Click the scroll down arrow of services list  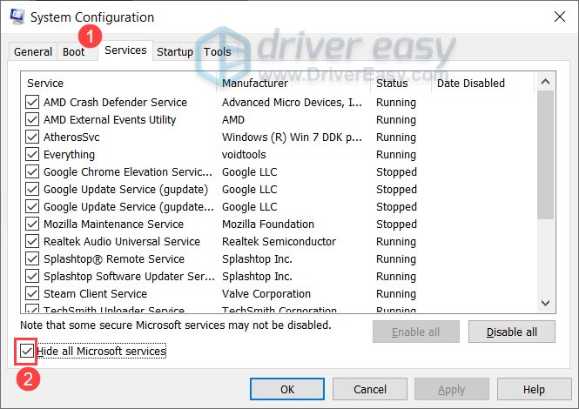[x=545, y=303]
